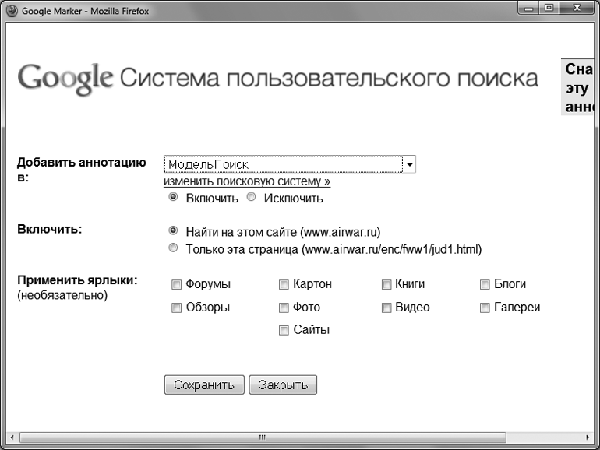This screenshot has height=450, width=600.
Task: Tick the Сайты checkbox
Action: (x=284, y=330)
